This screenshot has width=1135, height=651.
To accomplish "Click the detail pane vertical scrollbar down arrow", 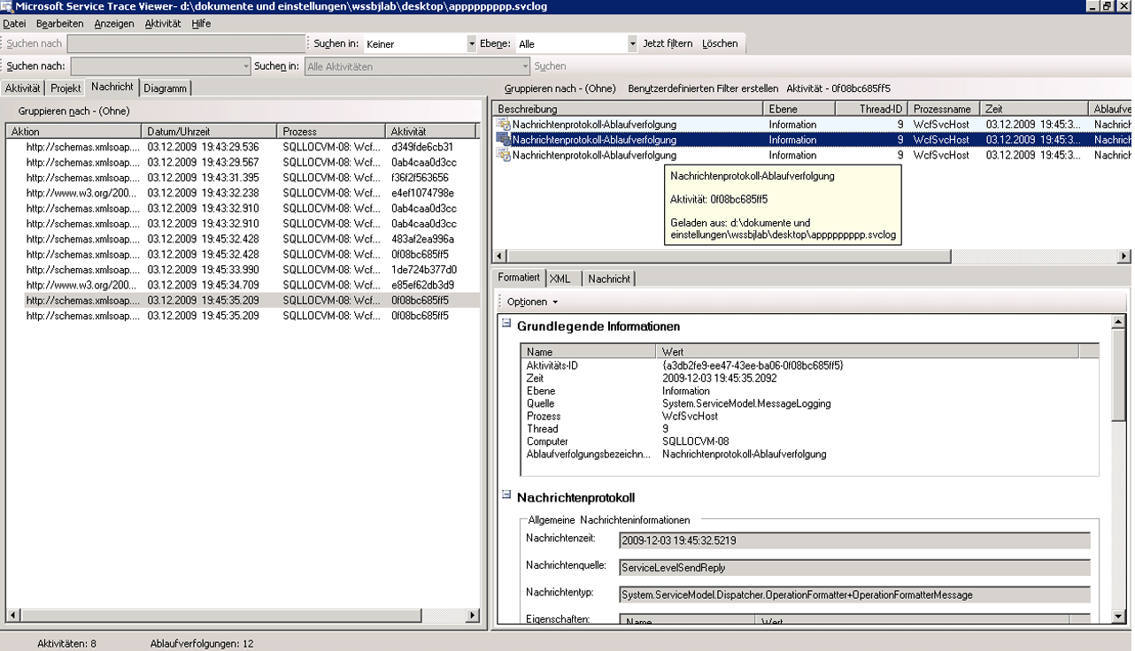I will pos(1119,617).
